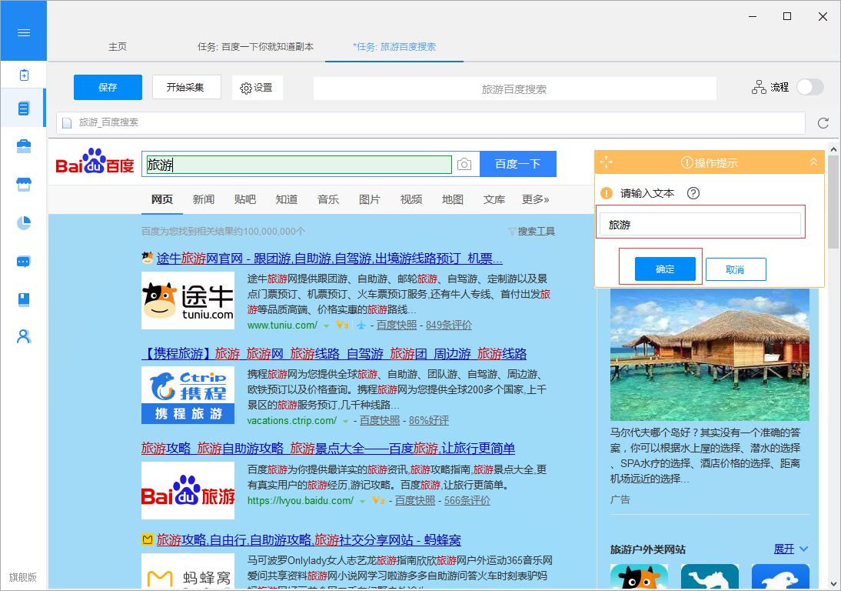Click the Baidu logo
The image size is (841, 591).
(x=95, y=162)
